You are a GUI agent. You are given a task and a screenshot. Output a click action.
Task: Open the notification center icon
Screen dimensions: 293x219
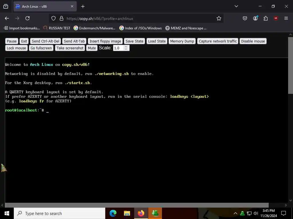(x=284, y=213)
